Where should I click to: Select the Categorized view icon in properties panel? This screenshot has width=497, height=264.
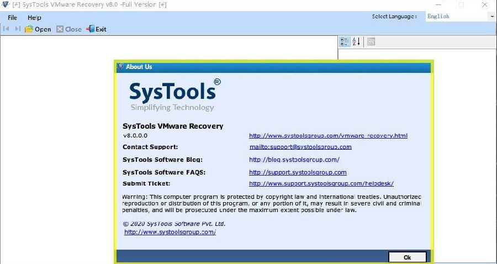[x=345, y=41]
